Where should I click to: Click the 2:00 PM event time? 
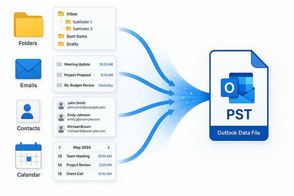tap(105, 165)
